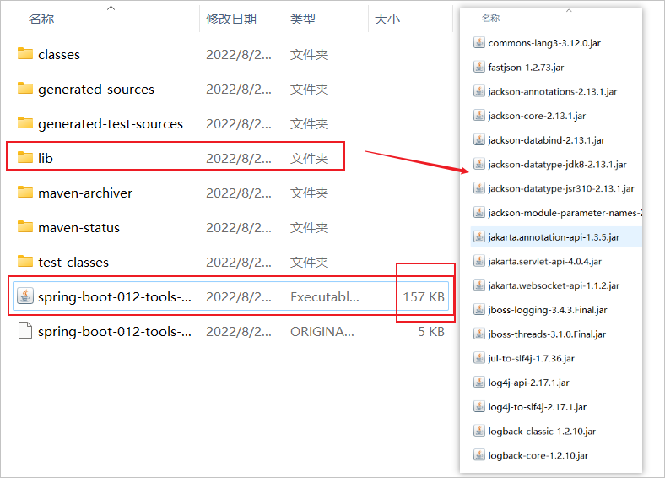The image size is (665, 478).
Task: Click the 'Executabl...' type cell
Action: click(x=325, y=296)
